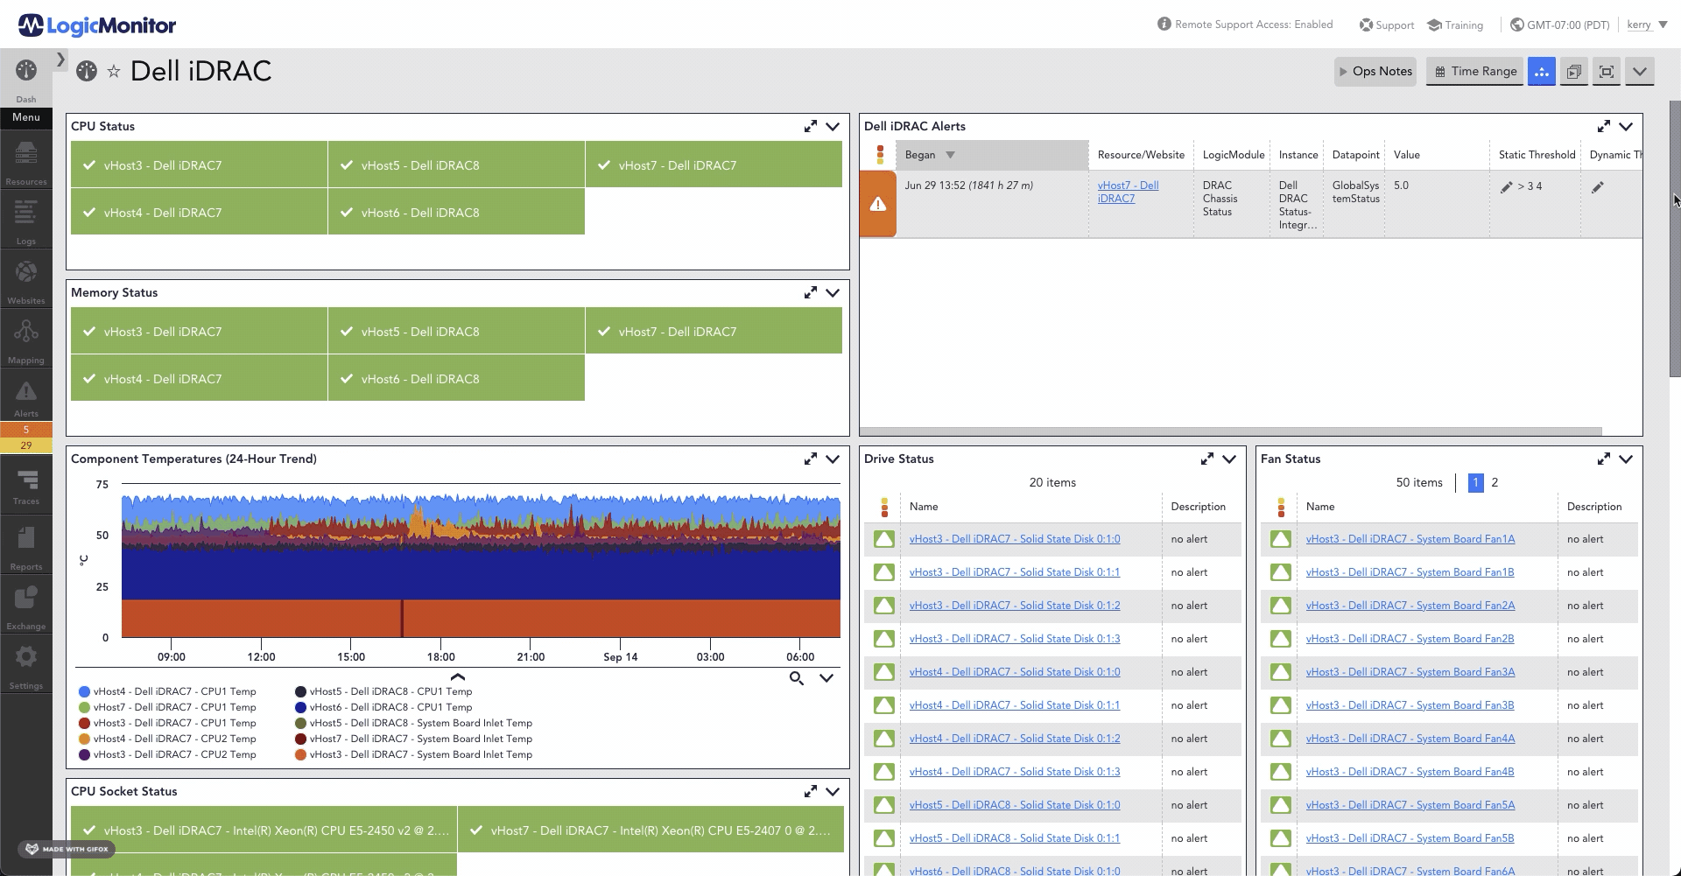This screenshot has height=876, width=1681.
Task: Toggle vHost7 CPU1 Temp legend series
Action: click(167, 707)
